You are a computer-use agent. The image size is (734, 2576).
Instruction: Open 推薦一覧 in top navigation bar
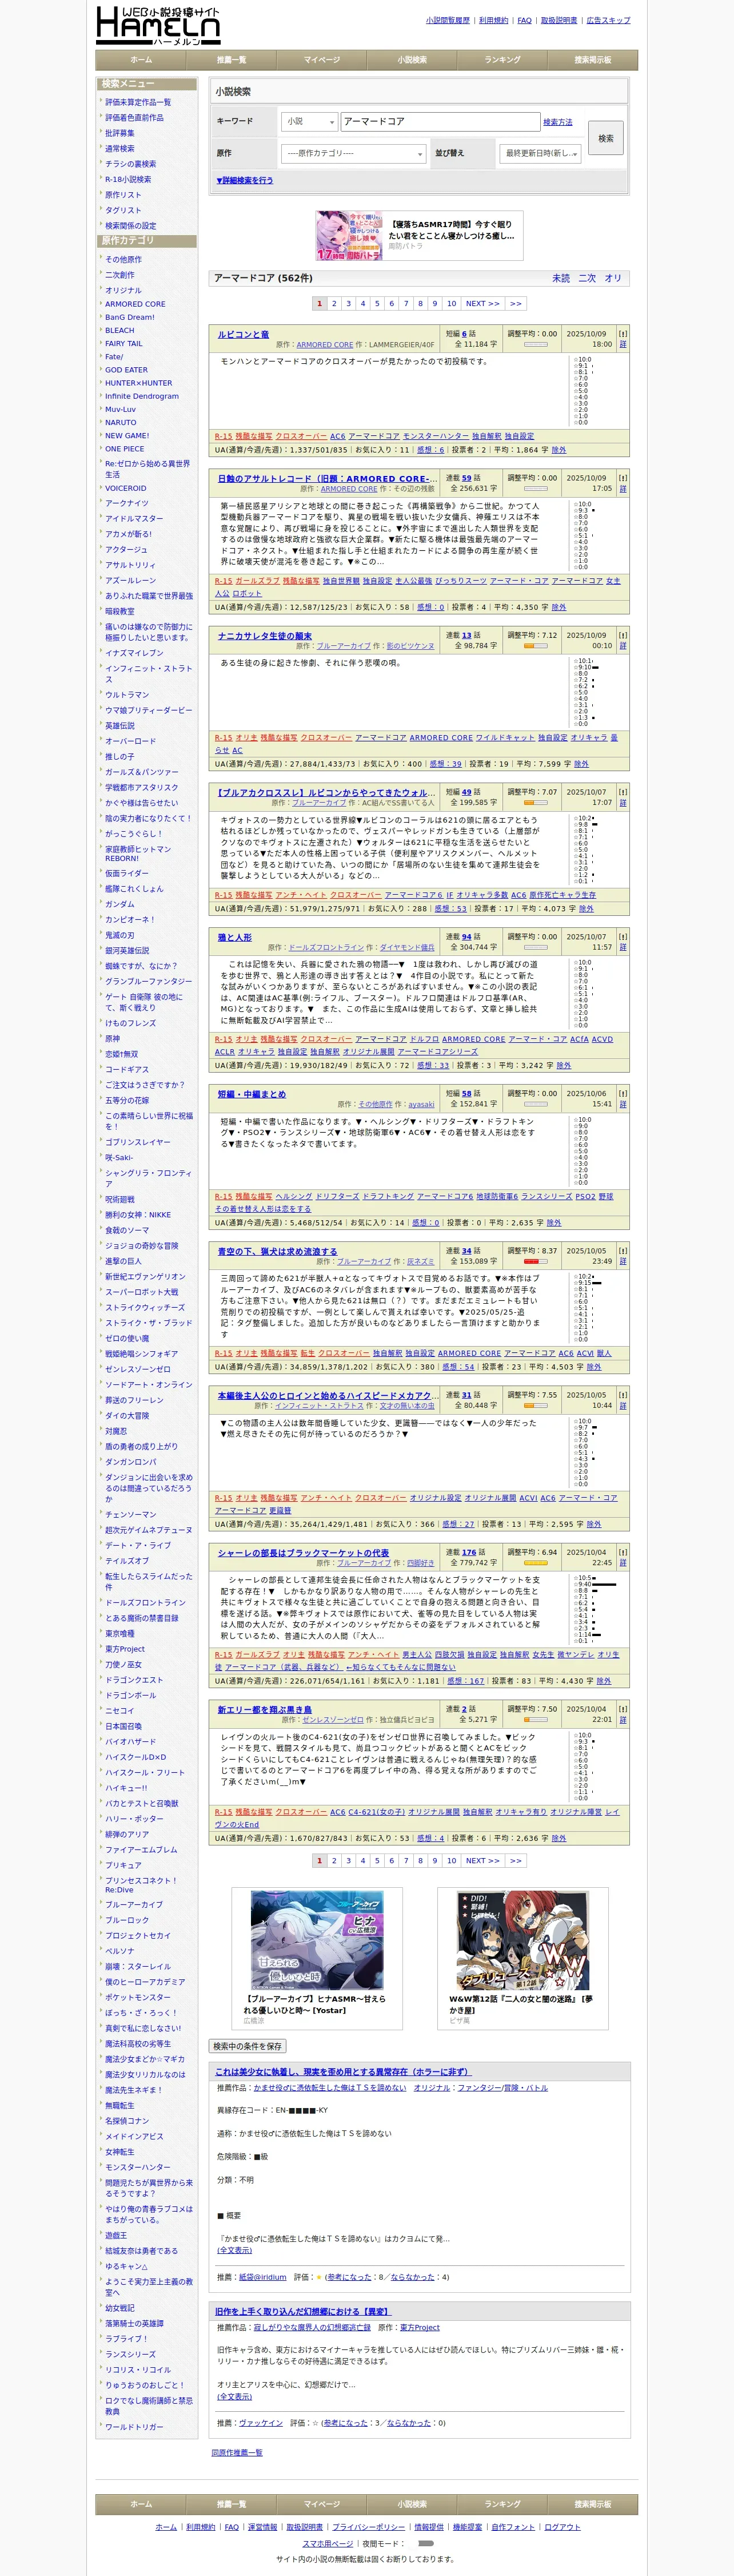click(x=231, y=60)
